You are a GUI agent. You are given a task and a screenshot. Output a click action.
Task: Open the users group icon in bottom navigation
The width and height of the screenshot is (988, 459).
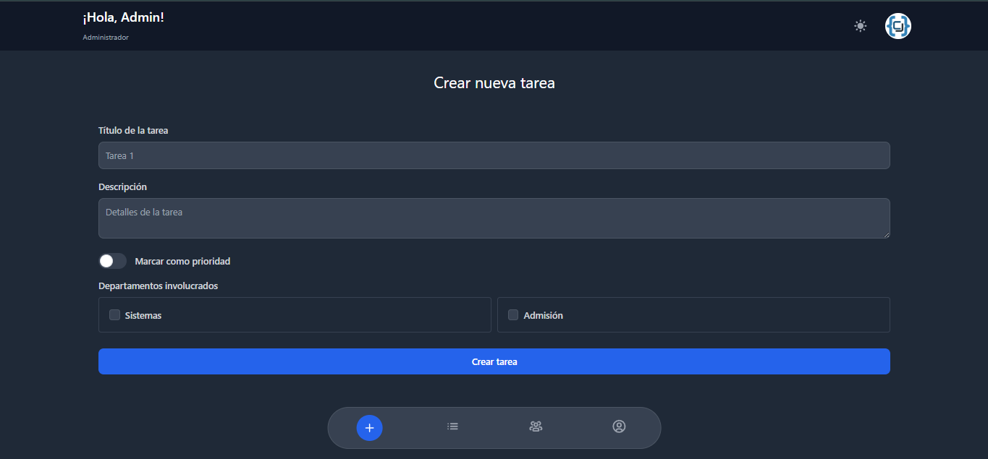click(x=536, y=426)
